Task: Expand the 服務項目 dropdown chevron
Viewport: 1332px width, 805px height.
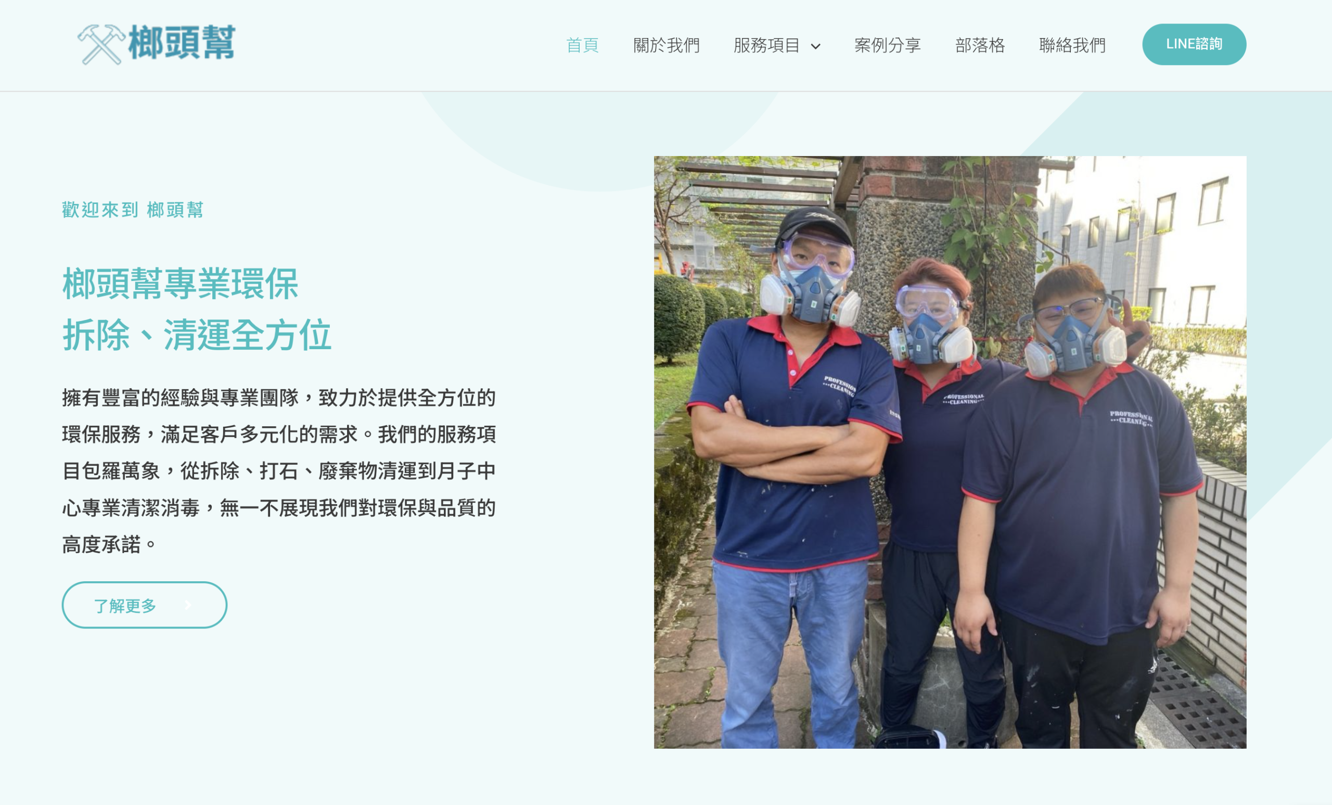Action: [816, 46]
